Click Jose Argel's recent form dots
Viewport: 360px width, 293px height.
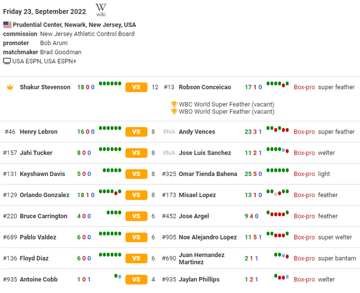click(277, 214)
